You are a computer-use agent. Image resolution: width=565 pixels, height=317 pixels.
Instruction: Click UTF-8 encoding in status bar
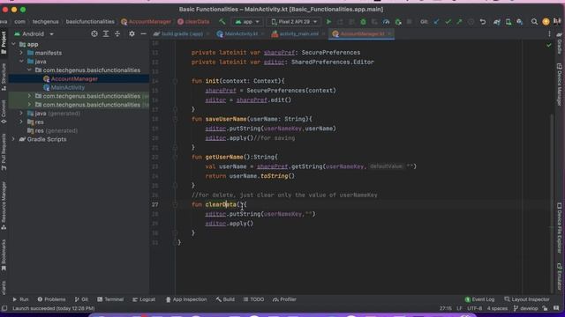(x=475, y=308)
